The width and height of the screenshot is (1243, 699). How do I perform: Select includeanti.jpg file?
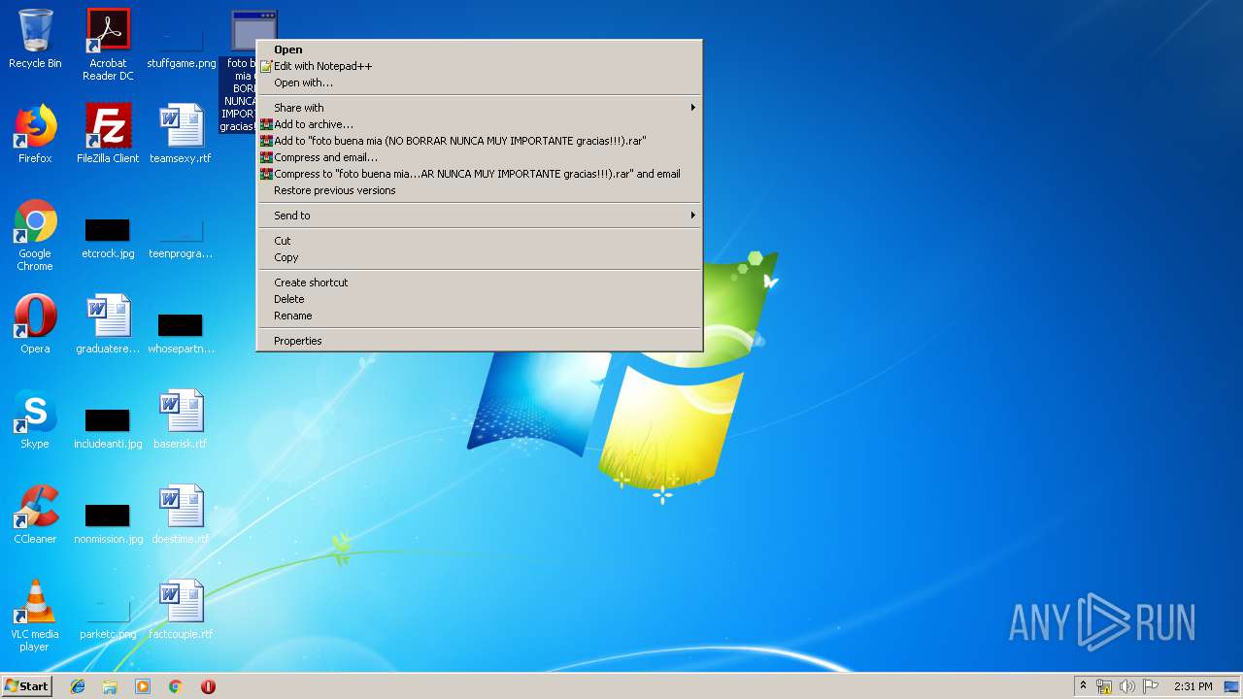coord(108,428)
